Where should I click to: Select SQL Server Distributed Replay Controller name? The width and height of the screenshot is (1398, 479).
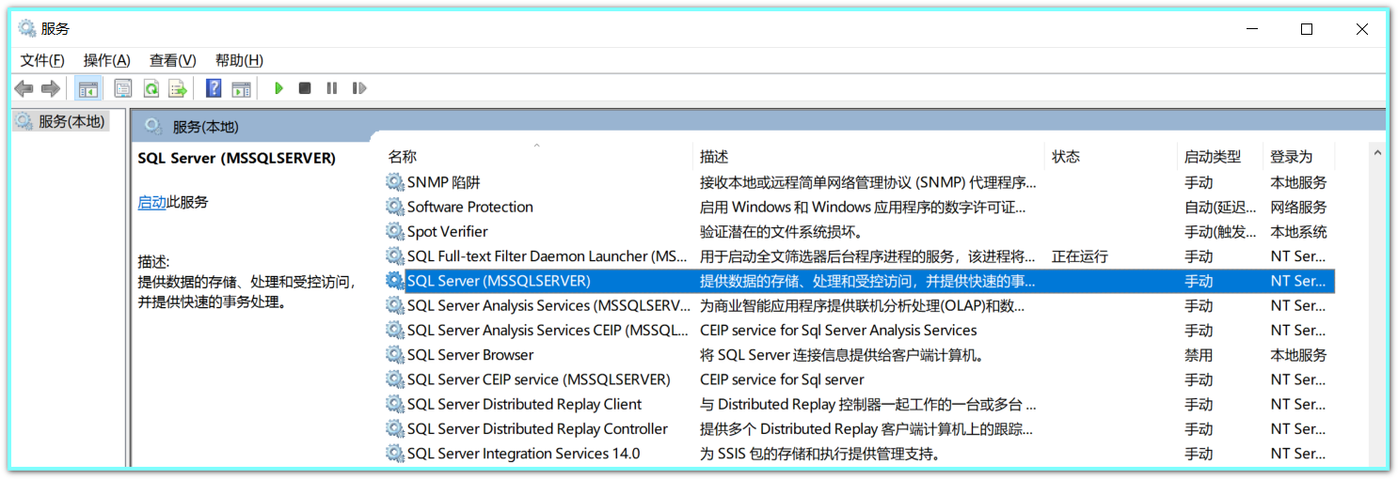pyautogui.click(x=537, y=429)
